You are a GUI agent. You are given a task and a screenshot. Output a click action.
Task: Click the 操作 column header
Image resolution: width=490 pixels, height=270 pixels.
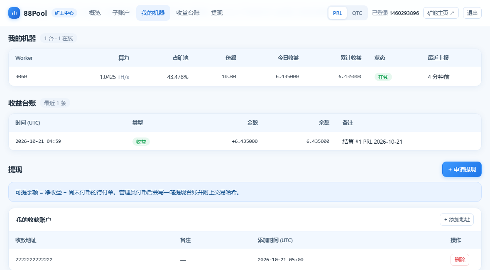pos(456,240)
